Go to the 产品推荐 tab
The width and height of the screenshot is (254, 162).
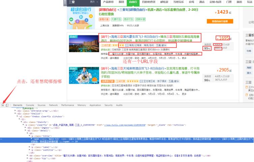[x=108, y=2]
